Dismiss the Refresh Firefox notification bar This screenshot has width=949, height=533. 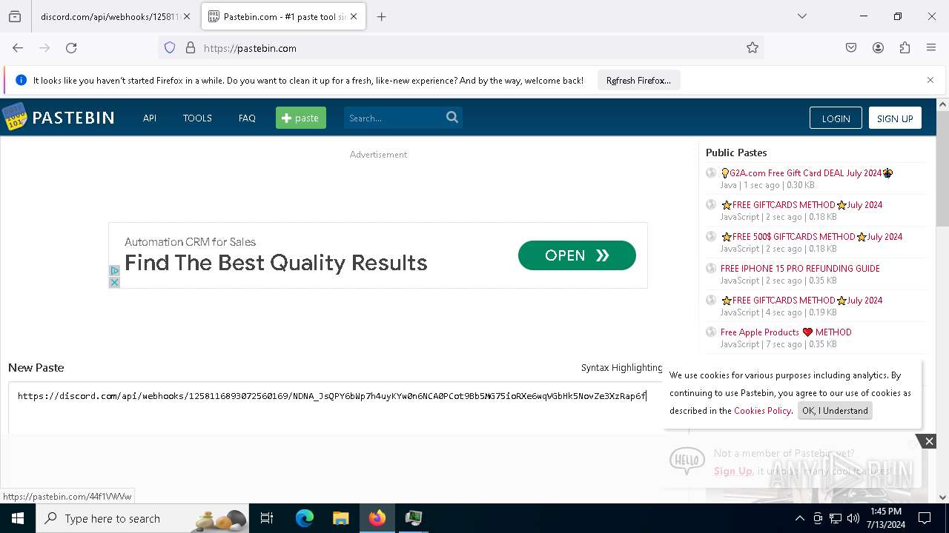[x=930, y=80]
